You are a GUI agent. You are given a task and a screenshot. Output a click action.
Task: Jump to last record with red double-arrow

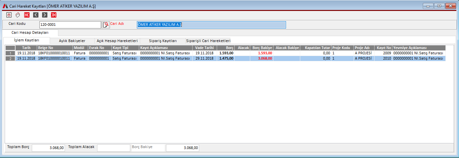coord(54,15)
